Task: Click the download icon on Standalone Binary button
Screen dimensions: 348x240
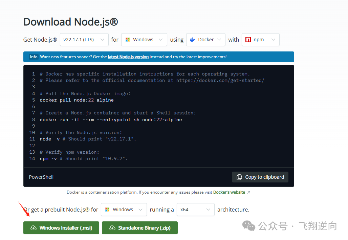Action: pyautogui.click(x=112, y=228)
